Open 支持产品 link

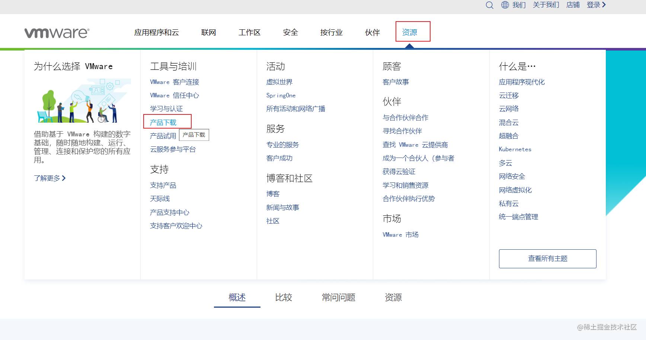pyautogui.click(x=163, y=185)
